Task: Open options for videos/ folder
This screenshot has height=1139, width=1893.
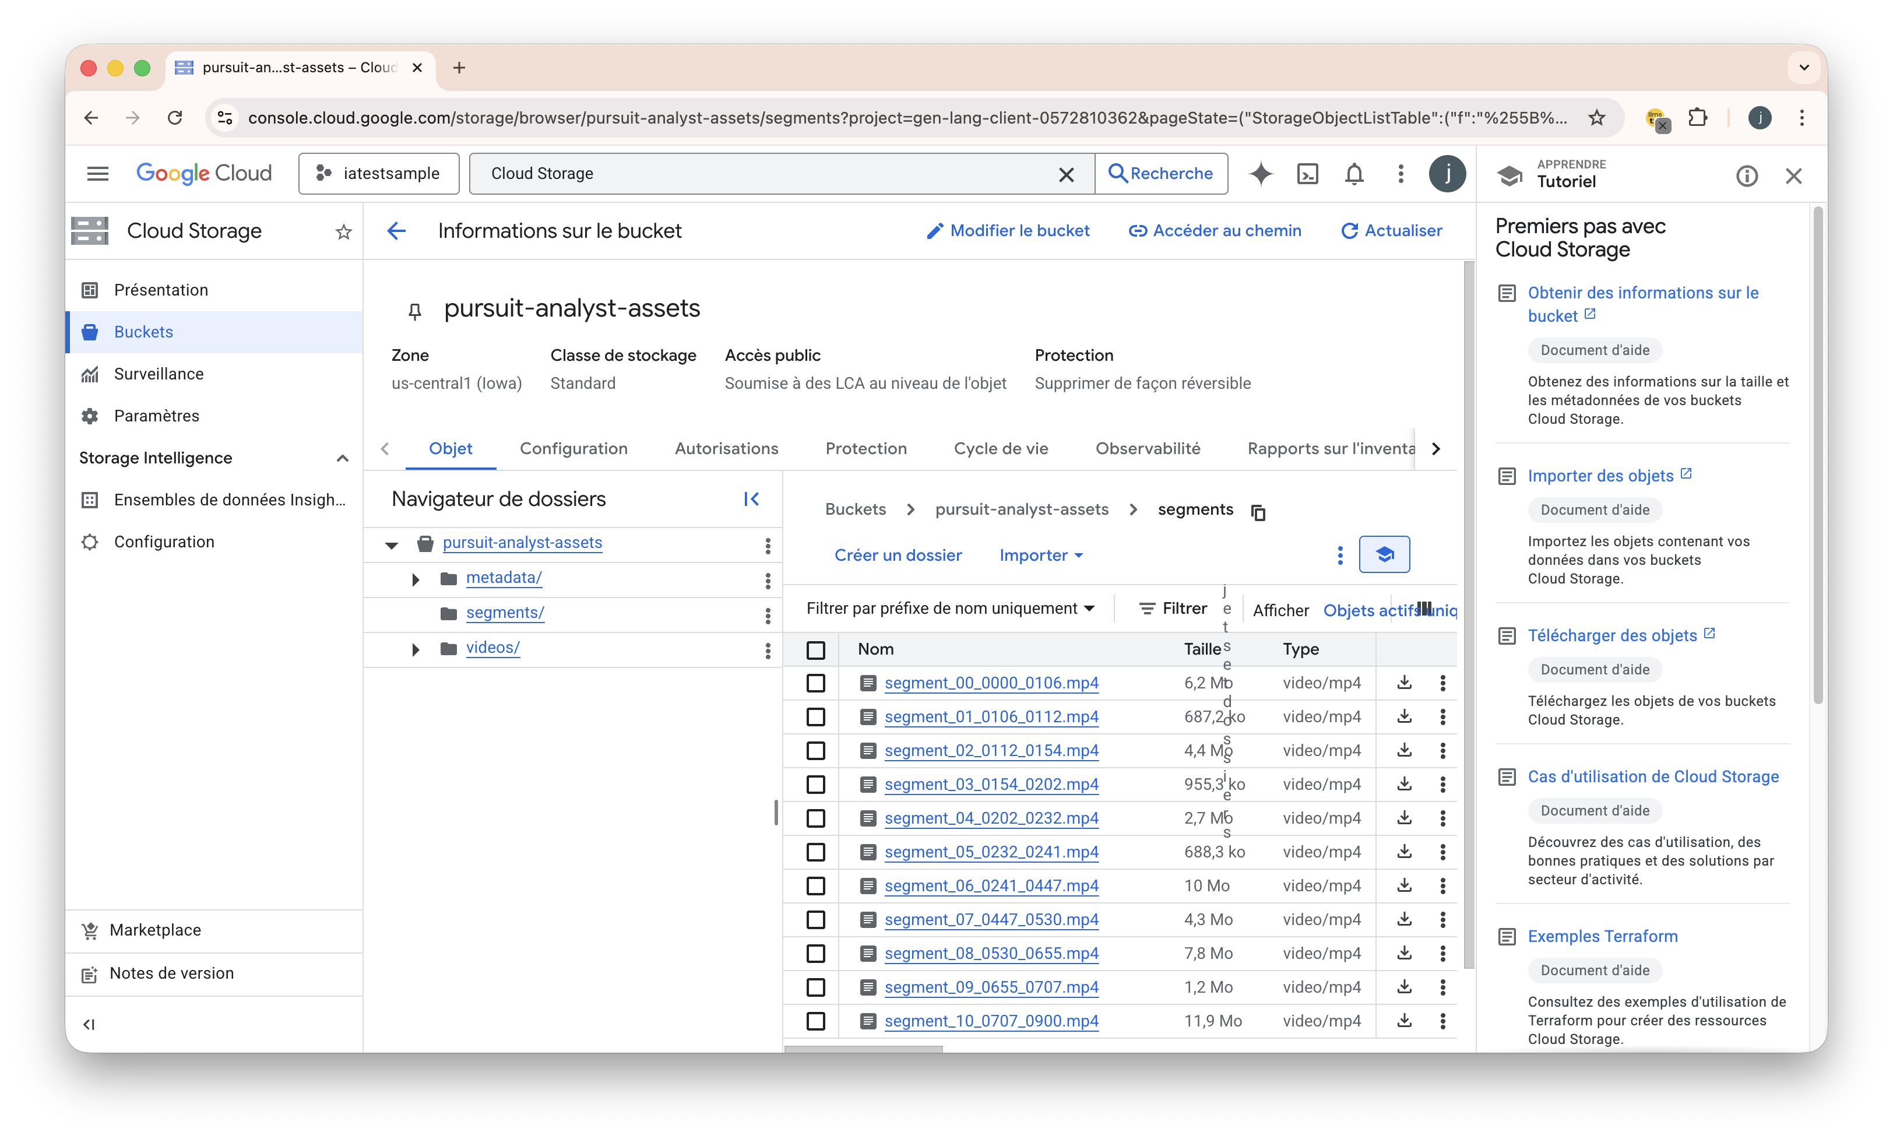Action: tap(768, 650)
